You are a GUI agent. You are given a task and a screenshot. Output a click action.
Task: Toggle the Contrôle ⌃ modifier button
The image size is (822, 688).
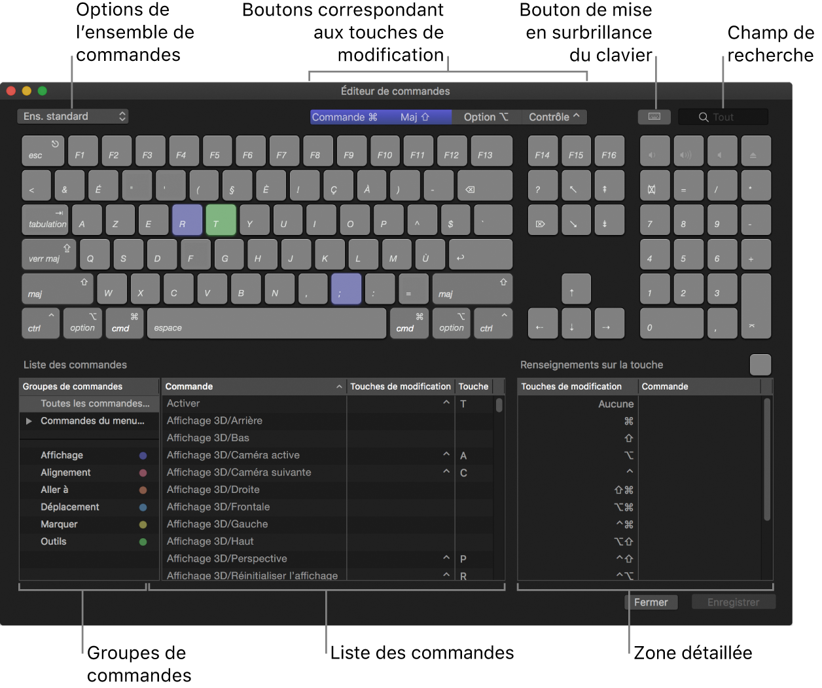point(554,117)
